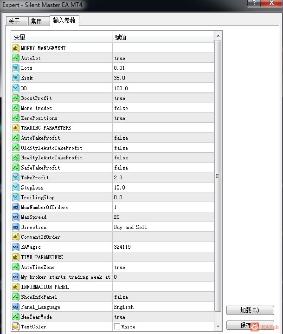The width and height of the screenshot is (283, 334).
Task: Click the SafeTakeProfit boolean icon
Action: click(x=15, y=168)
